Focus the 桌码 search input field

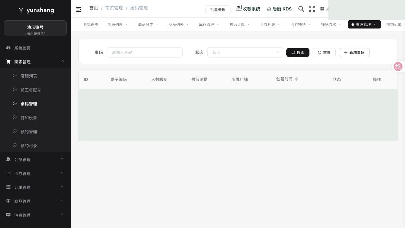click(145, 52)
